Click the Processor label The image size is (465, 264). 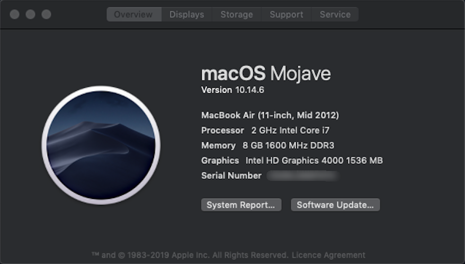pyautogui.click(x=222, y=130)
